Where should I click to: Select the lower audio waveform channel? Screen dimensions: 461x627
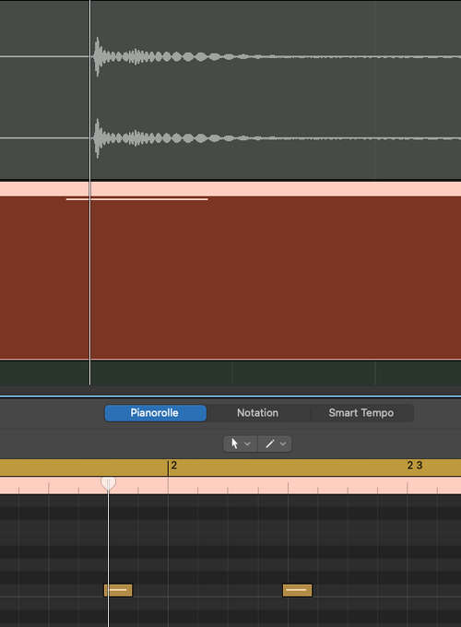coord(230,138)
